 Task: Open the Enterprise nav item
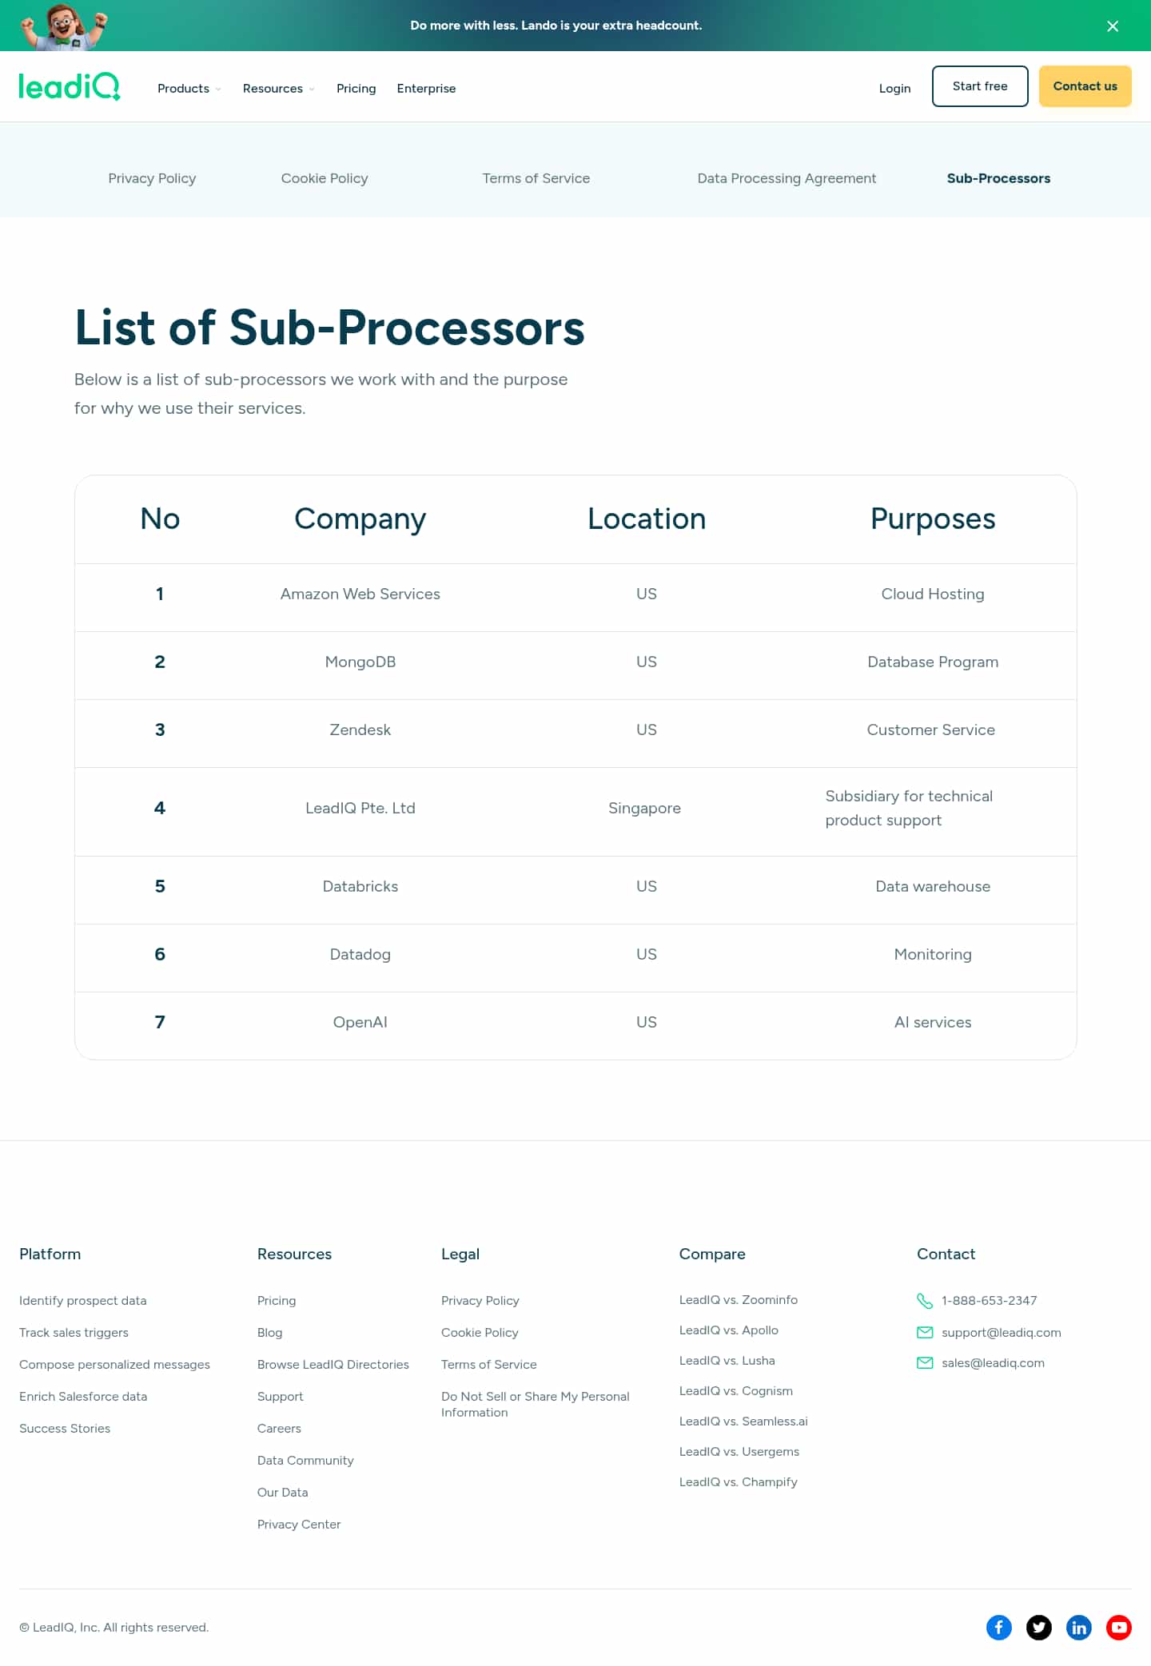click(x=426, y=89)
